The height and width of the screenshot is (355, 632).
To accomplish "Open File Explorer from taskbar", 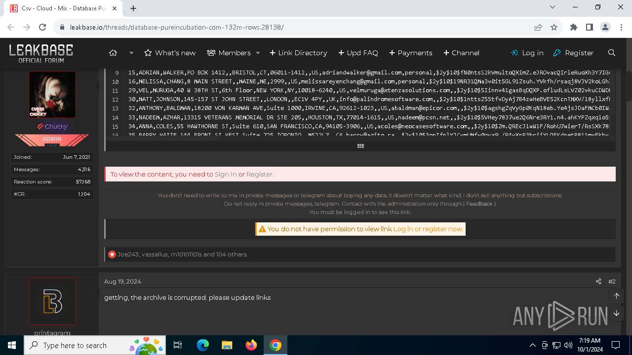I will pyautogui.click(x=227, y=345).
